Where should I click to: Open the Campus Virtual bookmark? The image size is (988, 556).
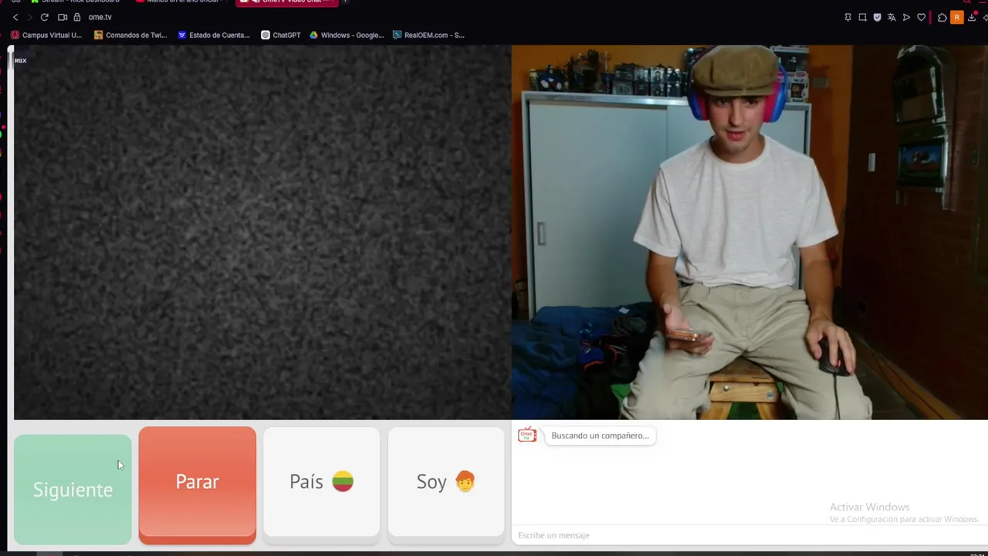[x=46, y=35]
